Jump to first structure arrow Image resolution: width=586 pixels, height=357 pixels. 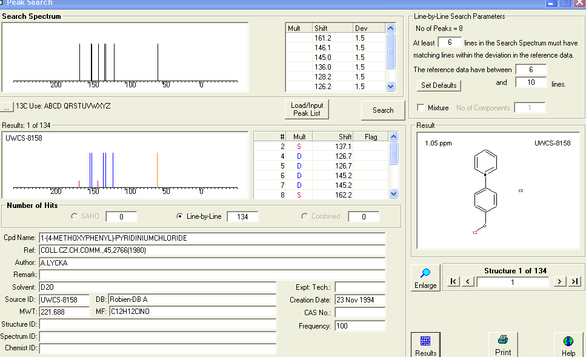(x=453, y=282)
